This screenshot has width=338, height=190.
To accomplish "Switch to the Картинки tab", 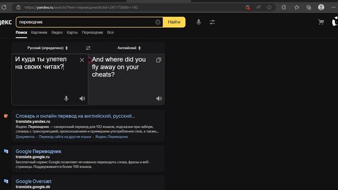I will (39, 33).
